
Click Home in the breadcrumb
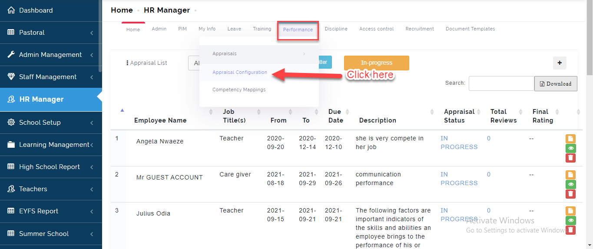tap(122, 10)
